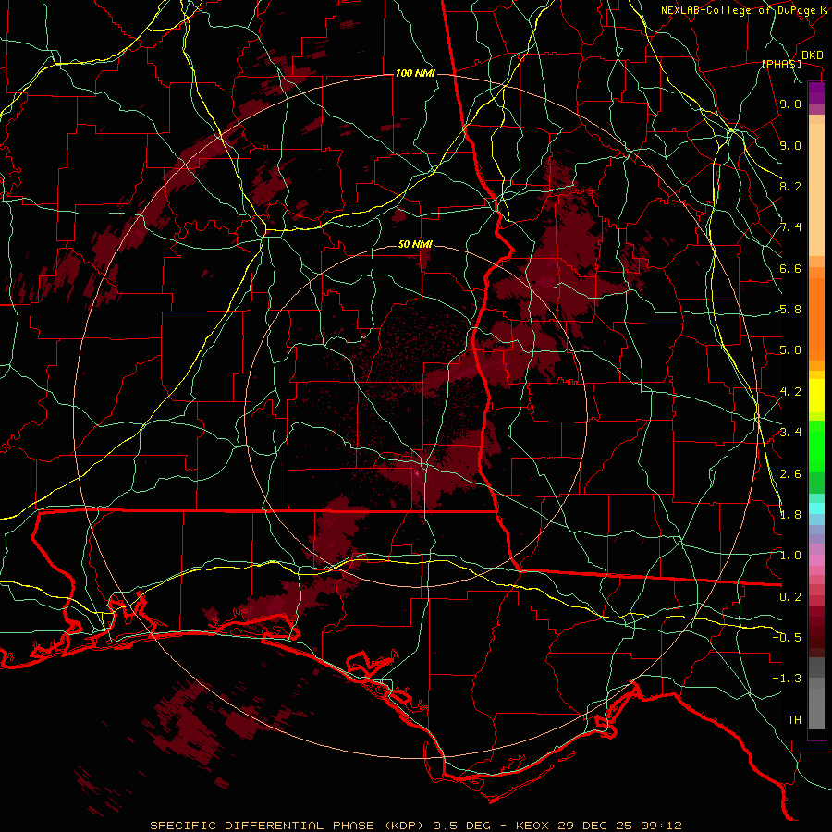Click the 1.0 value on the color scale
This screenshot has height=832, width=832.
790,556
